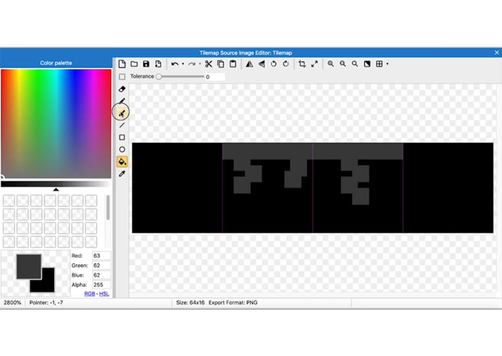
Task: Select the Pencil tool
Action: [x=122, y=101]
